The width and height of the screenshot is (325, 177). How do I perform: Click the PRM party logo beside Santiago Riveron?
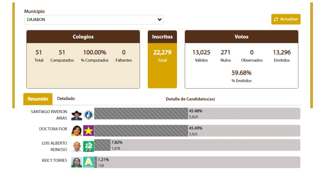point(88,115)
